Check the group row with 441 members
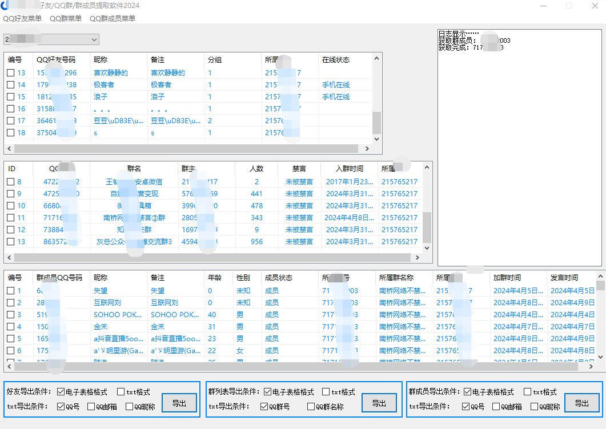Image resolution: width=606 pixels, height=429 pixels. point(10,193)
